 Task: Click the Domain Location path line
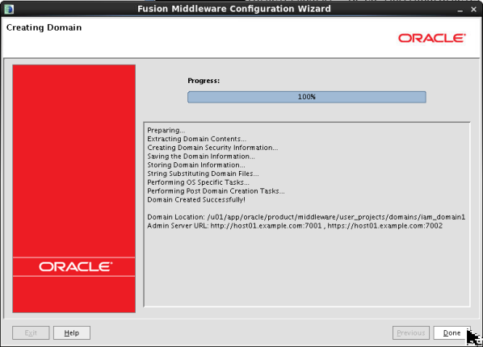click(306, 217)
